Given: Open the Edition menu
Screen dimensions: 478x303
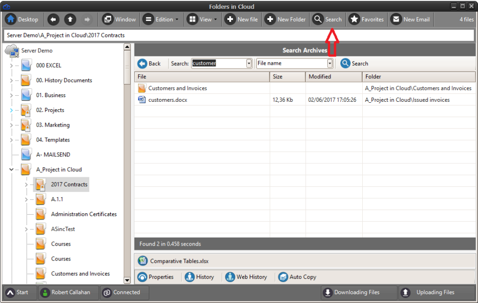Looking at the screenshot, I should point(162,19).
